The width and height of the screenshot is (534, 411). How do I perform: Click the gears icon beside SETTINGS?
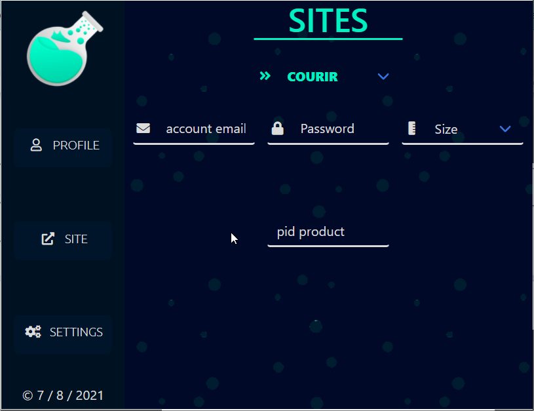point(33,332)
